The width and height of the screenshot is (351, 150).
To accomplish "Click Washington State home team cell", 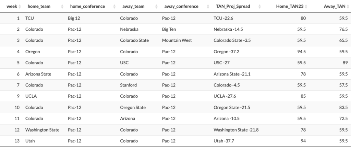I will click(42, 130).
